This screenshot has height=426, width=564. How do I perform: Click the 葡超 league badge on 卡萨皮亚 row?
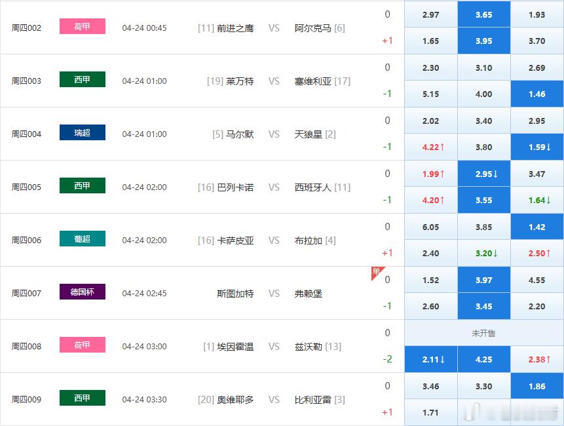[82, 239]
